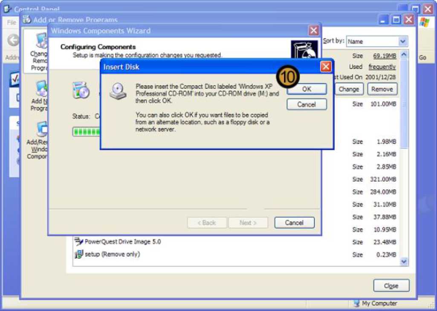Click the PowerQuest Drive Image program icon
This screenshot has height=311, width=437.
79,242
